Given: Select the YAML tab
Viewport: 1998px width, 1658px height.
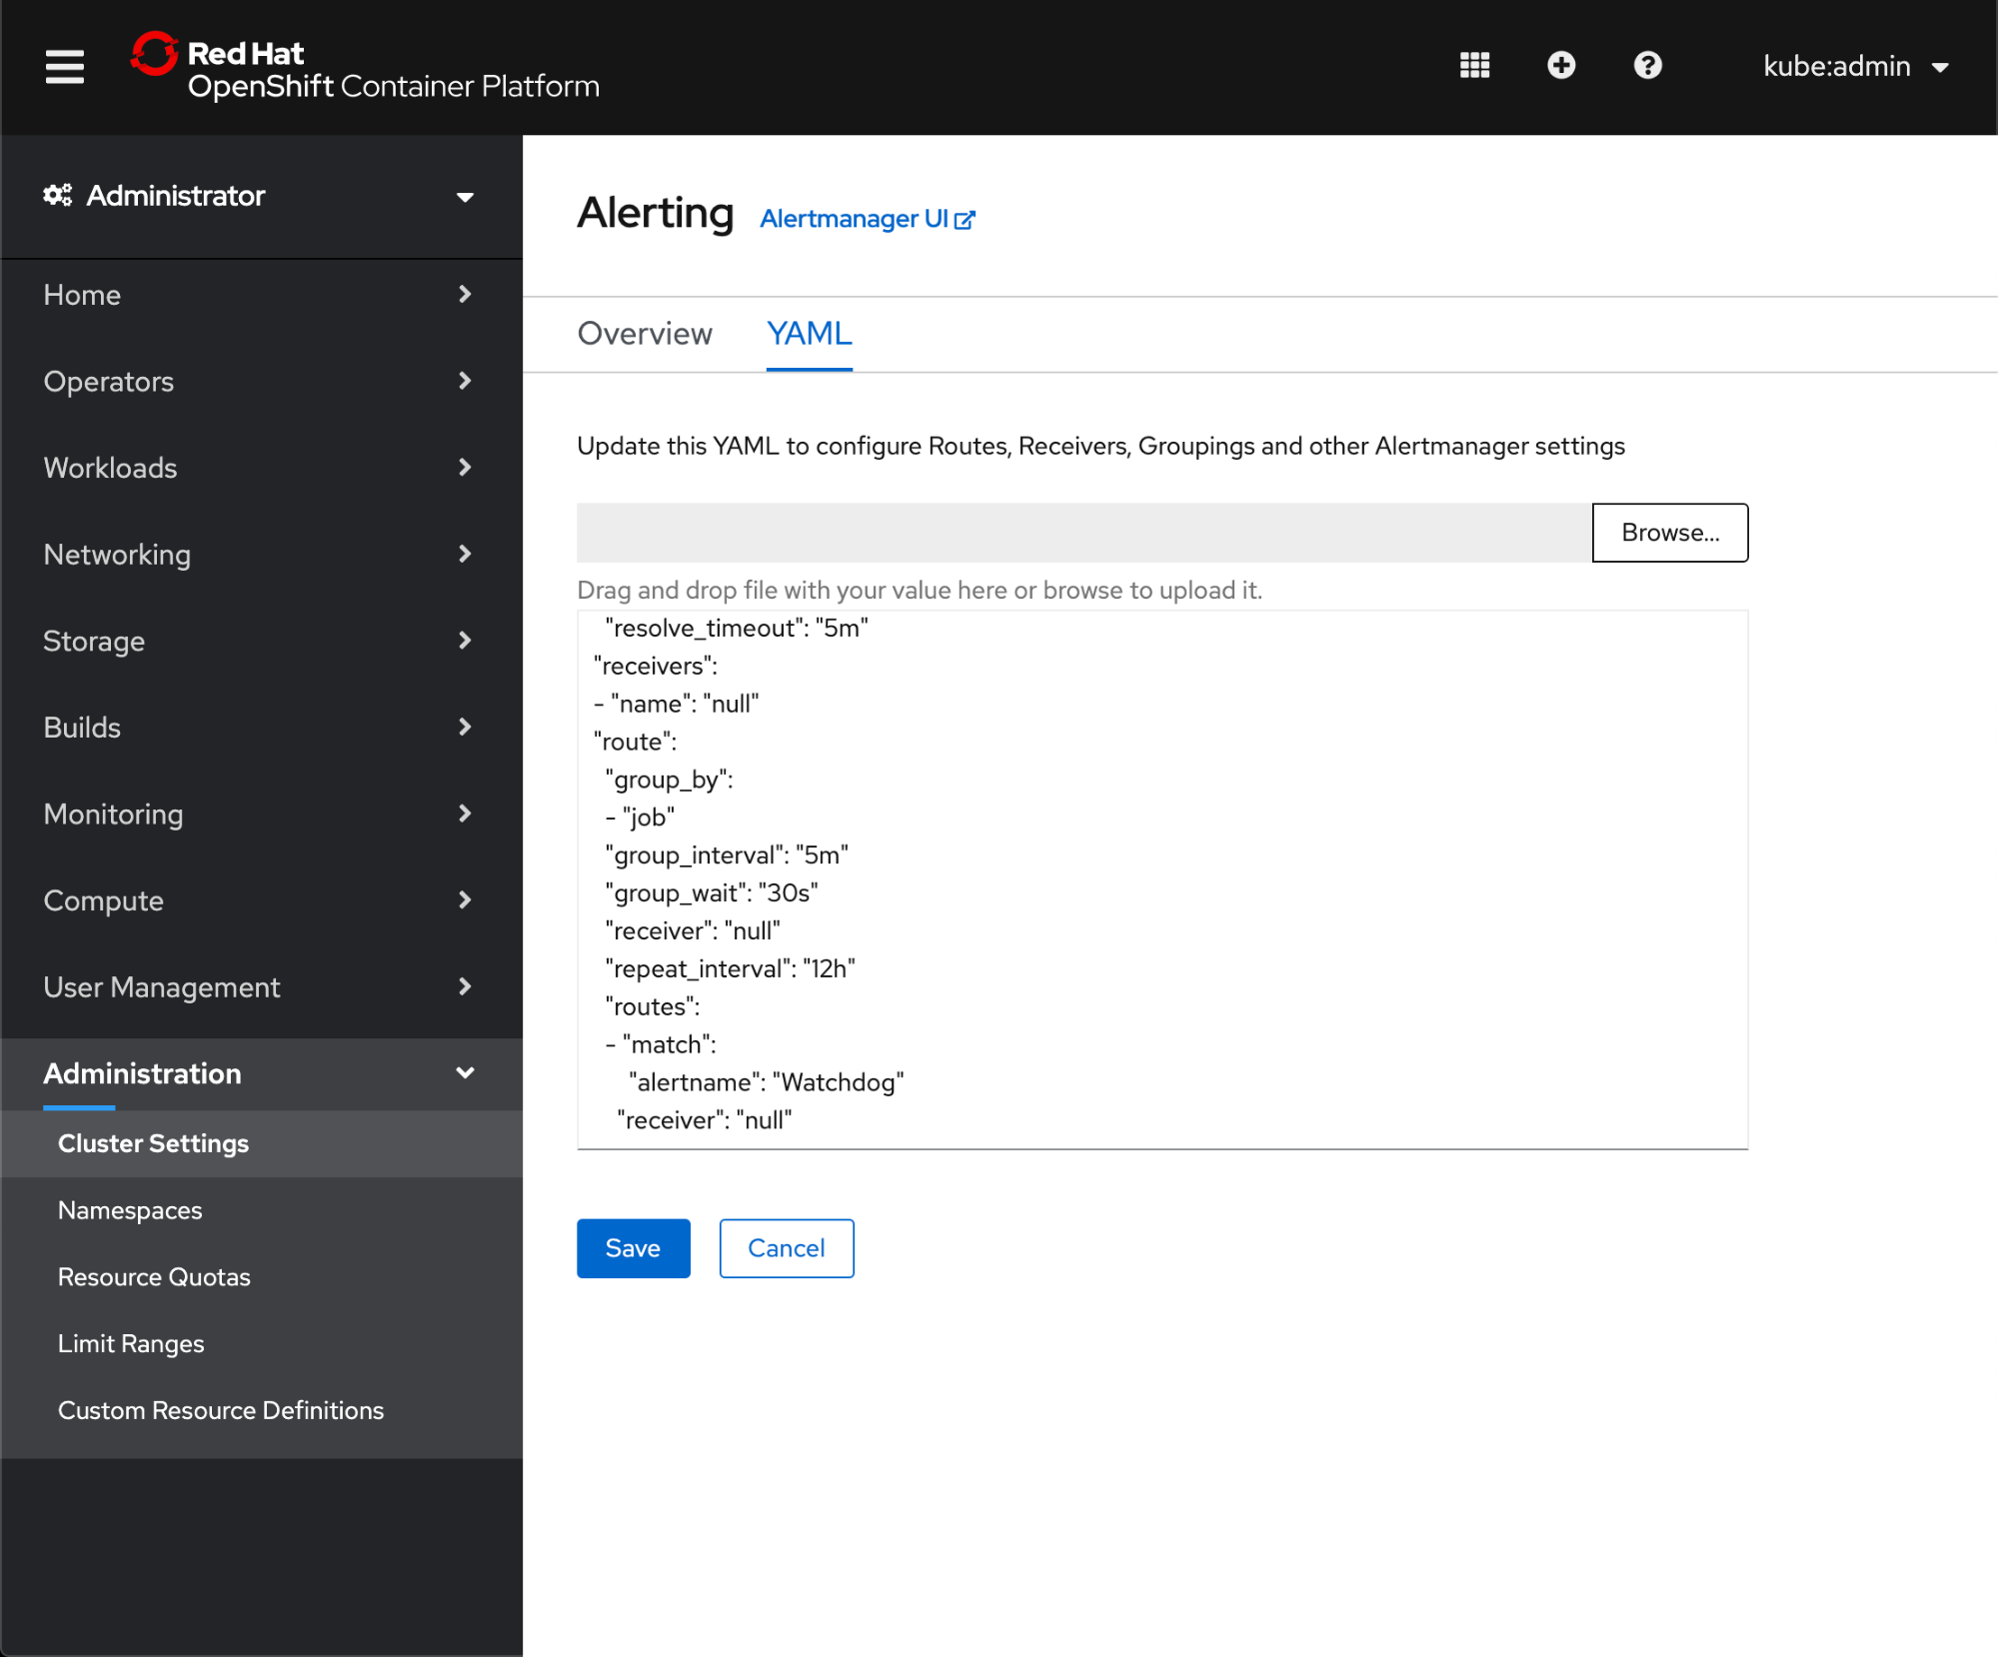Looking at the screenshot, I should click(809, 334).
